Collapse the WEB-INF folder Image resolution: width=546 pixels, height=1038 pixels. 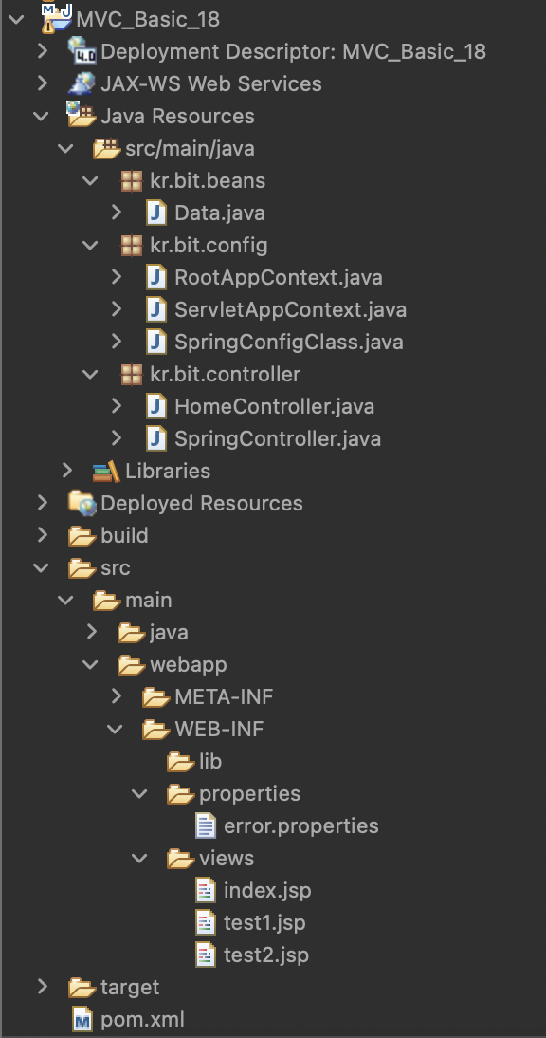coord(115,730)
